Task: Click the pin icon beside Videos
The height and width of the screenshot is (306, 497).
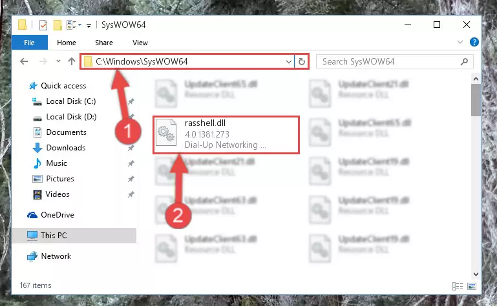Action: (x=131, y=194)
